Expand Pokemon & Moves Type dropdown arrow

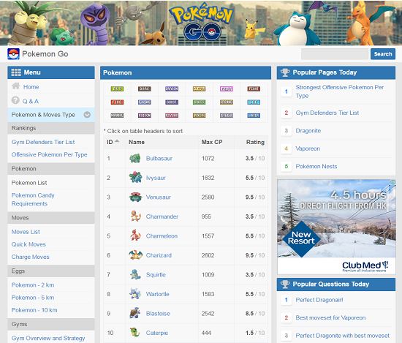87,115
